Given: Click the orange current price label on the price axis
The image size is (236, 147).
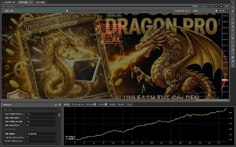Looking at the screenshot, I should click(225, 80).
